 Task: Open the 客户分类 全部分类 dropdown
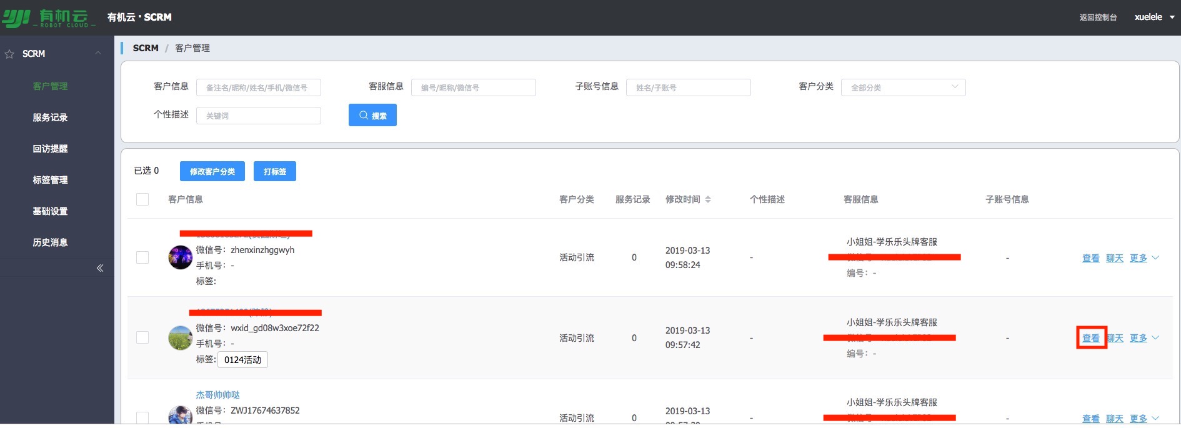coord(904,87)
